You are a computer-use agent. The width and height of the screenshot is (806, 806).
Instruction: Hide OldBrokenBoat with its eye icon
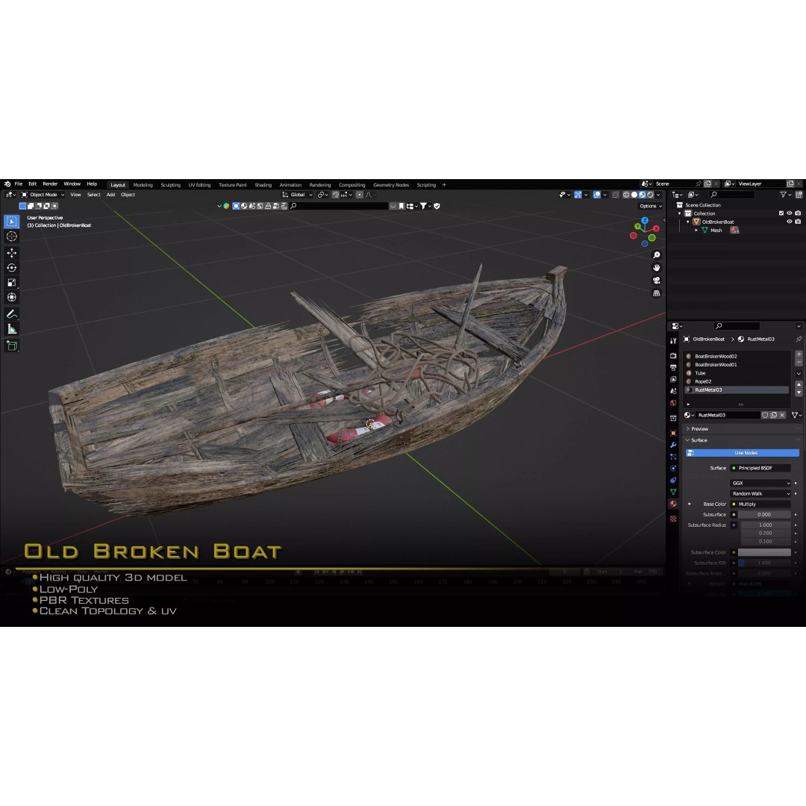790,222
